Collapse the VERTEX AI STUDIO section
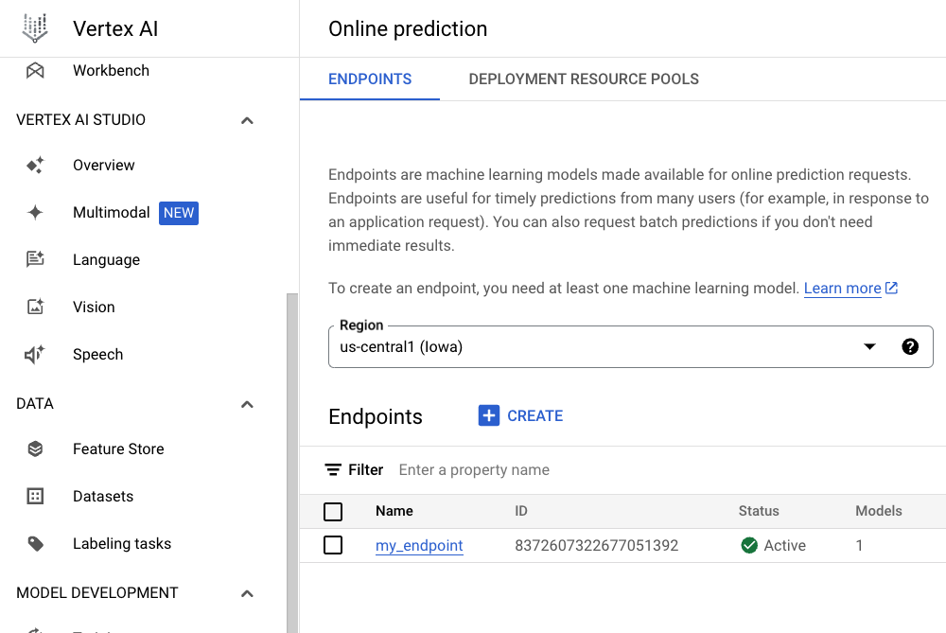The width and height of the screenshot is (946, 633). (x=247, y=120)
